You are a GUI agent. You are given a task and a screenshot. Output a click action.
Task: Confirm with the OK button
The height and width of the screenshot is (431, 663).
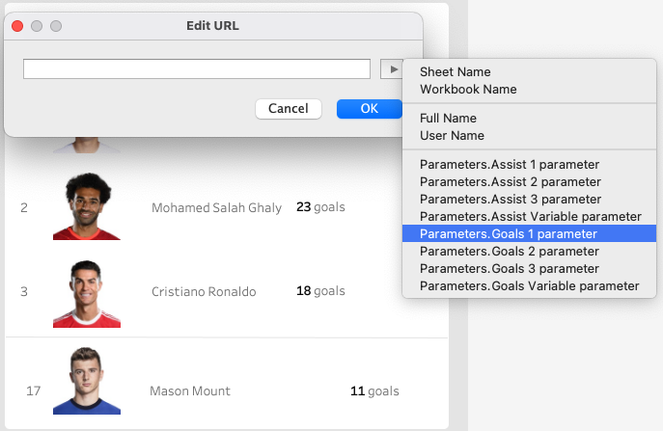[x=369, y=109]
